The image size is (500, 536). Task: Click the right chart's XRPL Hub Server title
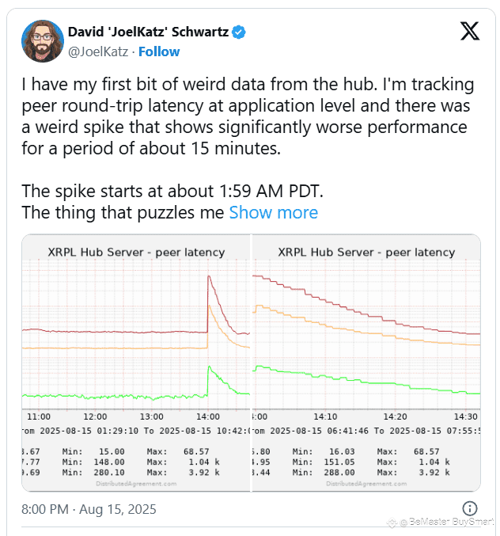tap(366, 252)
